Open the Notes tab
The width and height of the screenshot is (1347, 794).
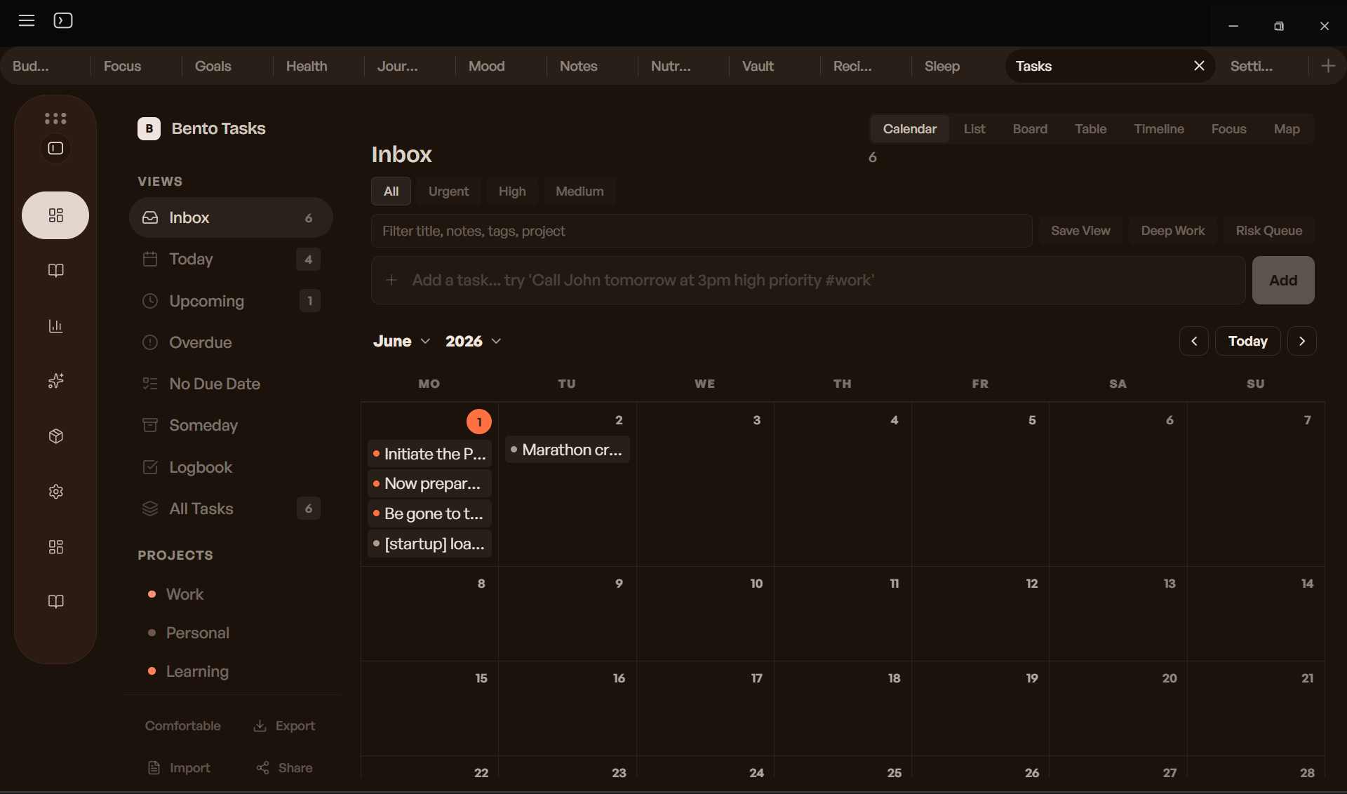tap(579, 66)
